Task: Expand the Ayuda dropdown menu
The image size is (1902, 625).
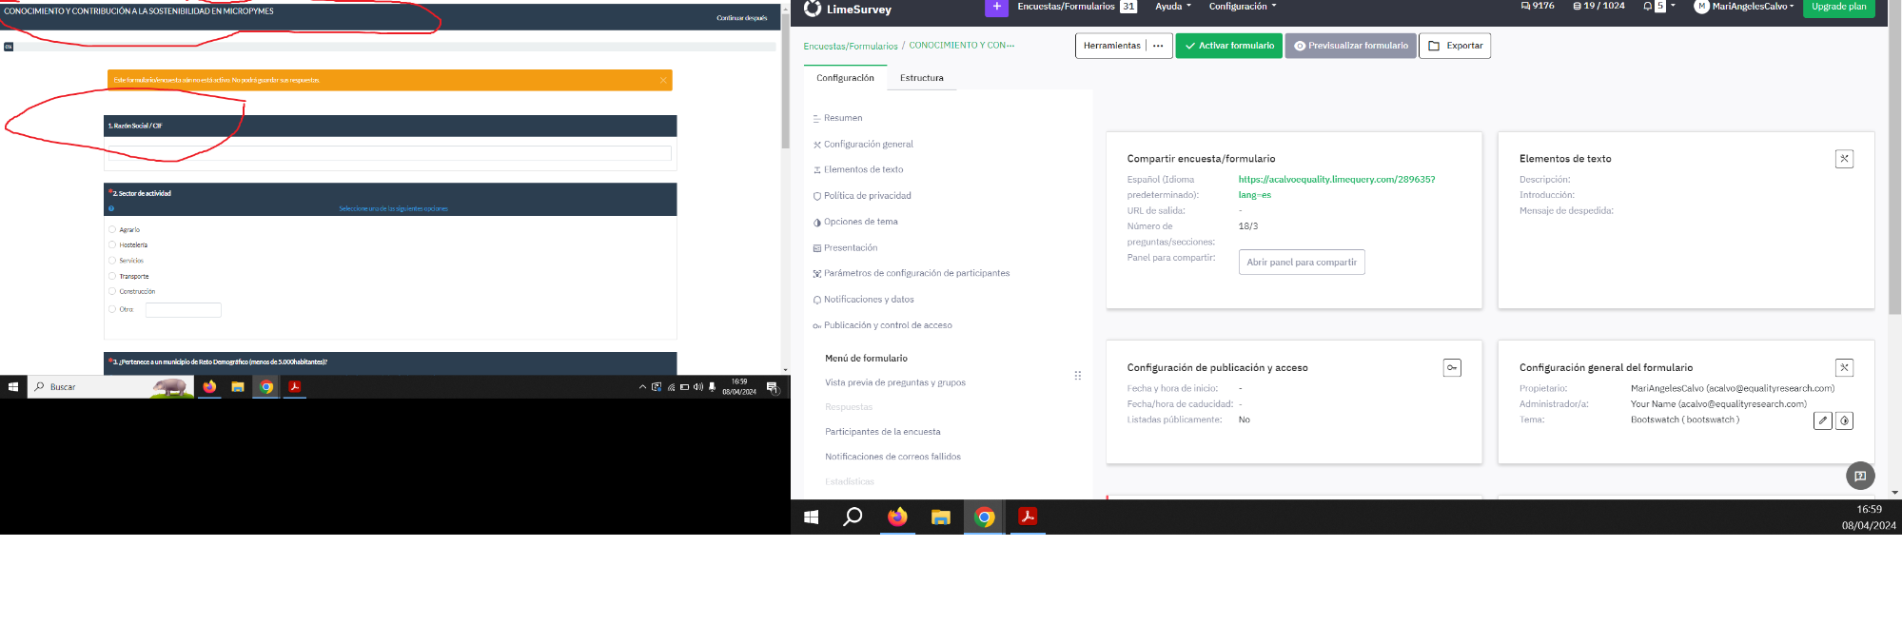Action: (1172, 7)
